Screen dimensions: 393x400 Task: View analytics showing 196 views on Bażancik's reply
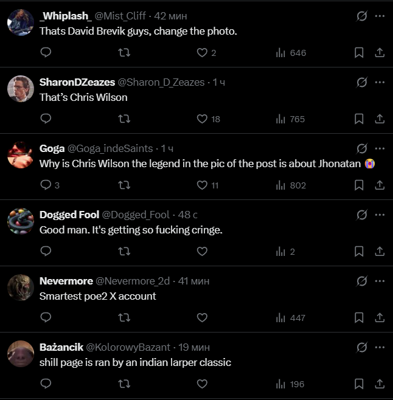[x=290, y=384]
